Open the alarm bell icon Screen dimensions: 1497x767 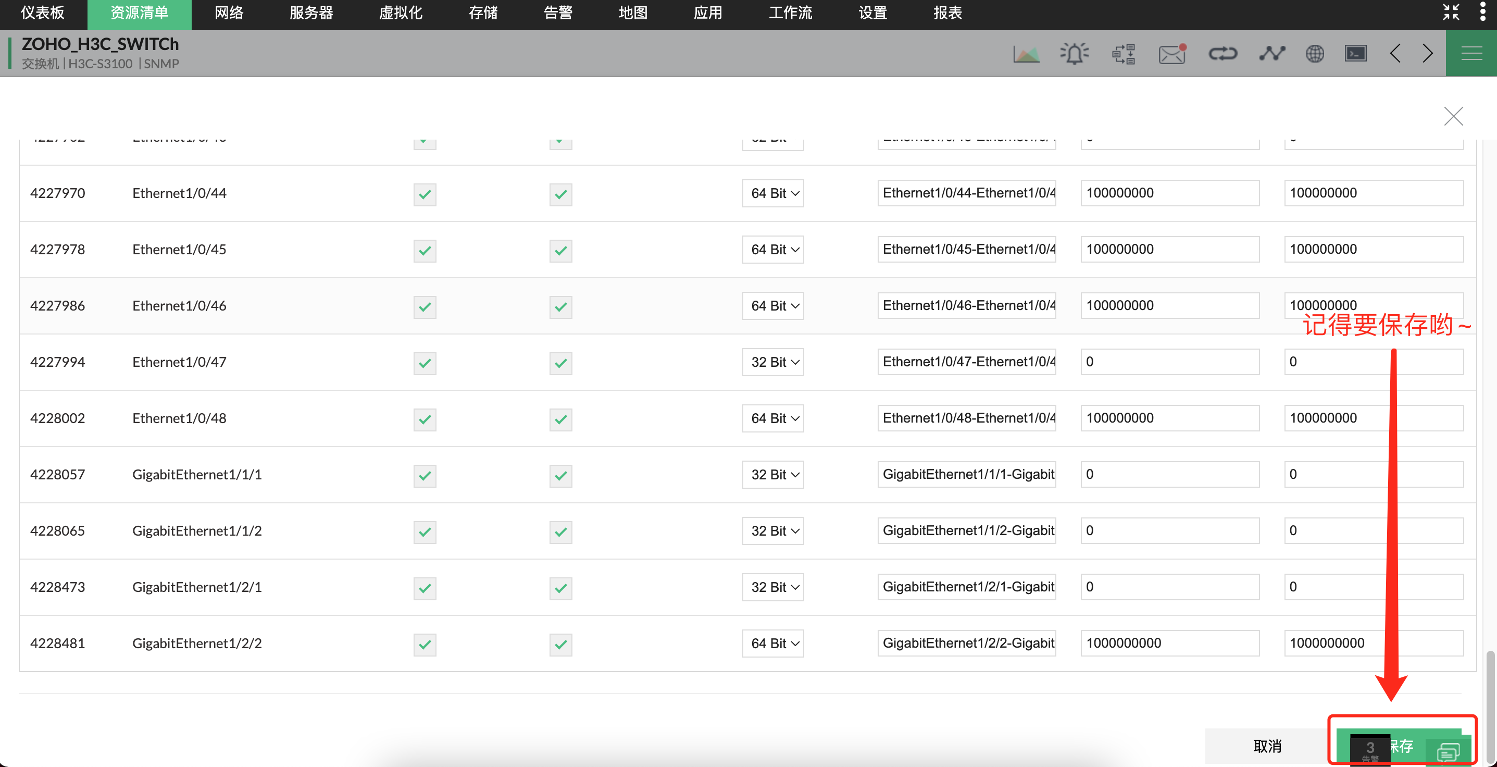(x=1074, y=54)
